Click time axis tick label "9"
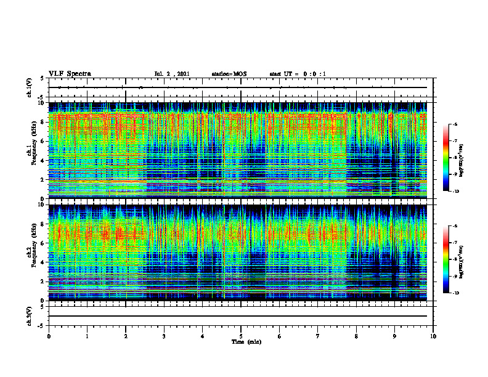 (x=394, y=336)
